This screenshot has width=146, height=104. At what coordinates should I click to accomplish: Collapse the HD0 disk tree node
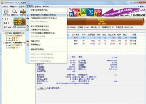(4, 33)
